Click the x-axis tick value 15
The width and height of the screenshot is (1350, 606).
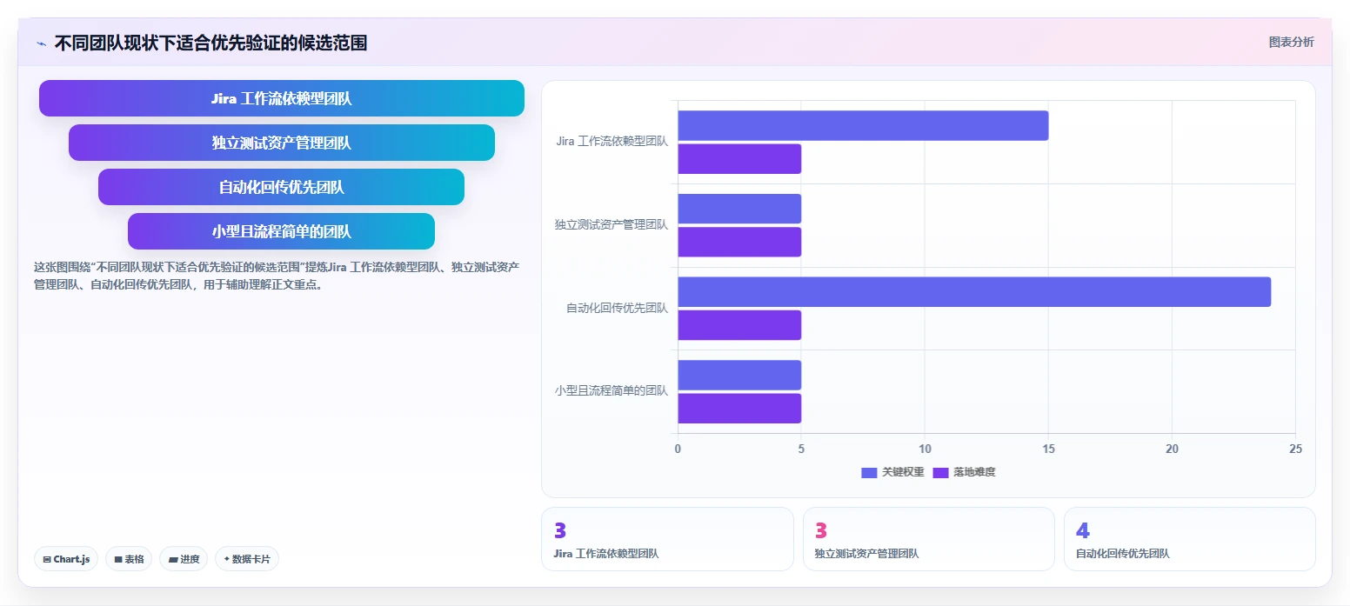click(x=1048, y=449)
